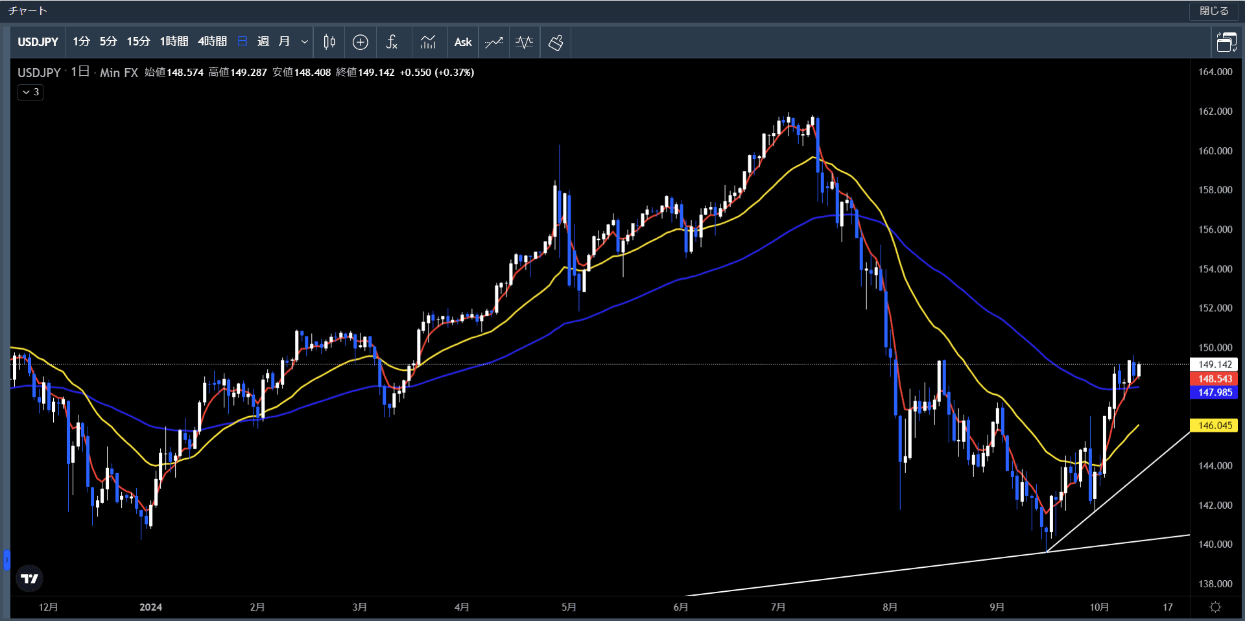Open chart settings gear on time axis

1216,607
